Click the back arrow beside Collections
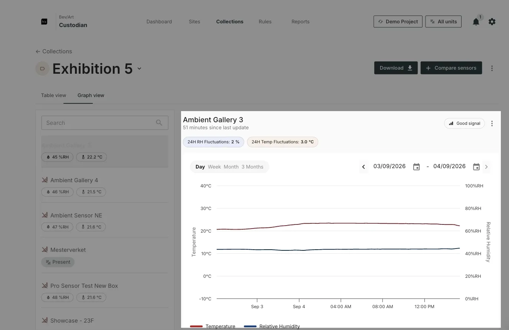 pyautogui.click(x=38, y=51)
